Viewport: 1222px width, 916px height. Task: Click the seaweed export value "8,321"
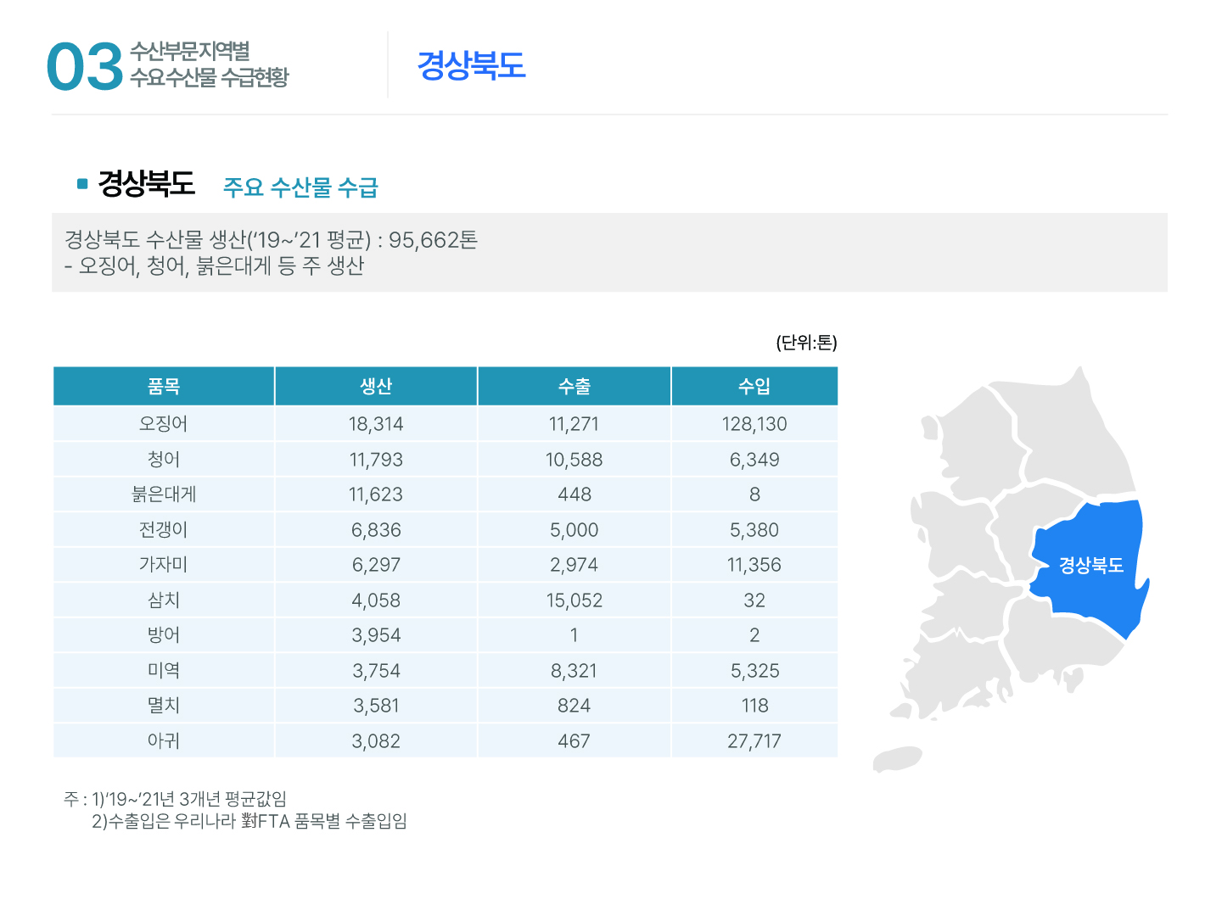[575, 671]
